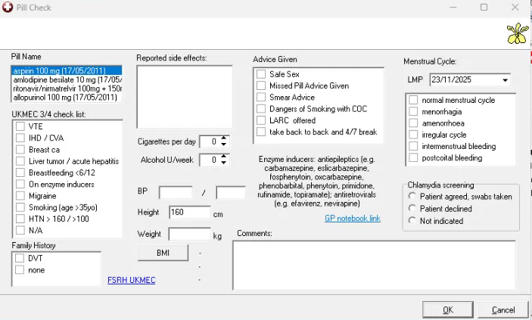Click the Cancel button

pos(502,309)
